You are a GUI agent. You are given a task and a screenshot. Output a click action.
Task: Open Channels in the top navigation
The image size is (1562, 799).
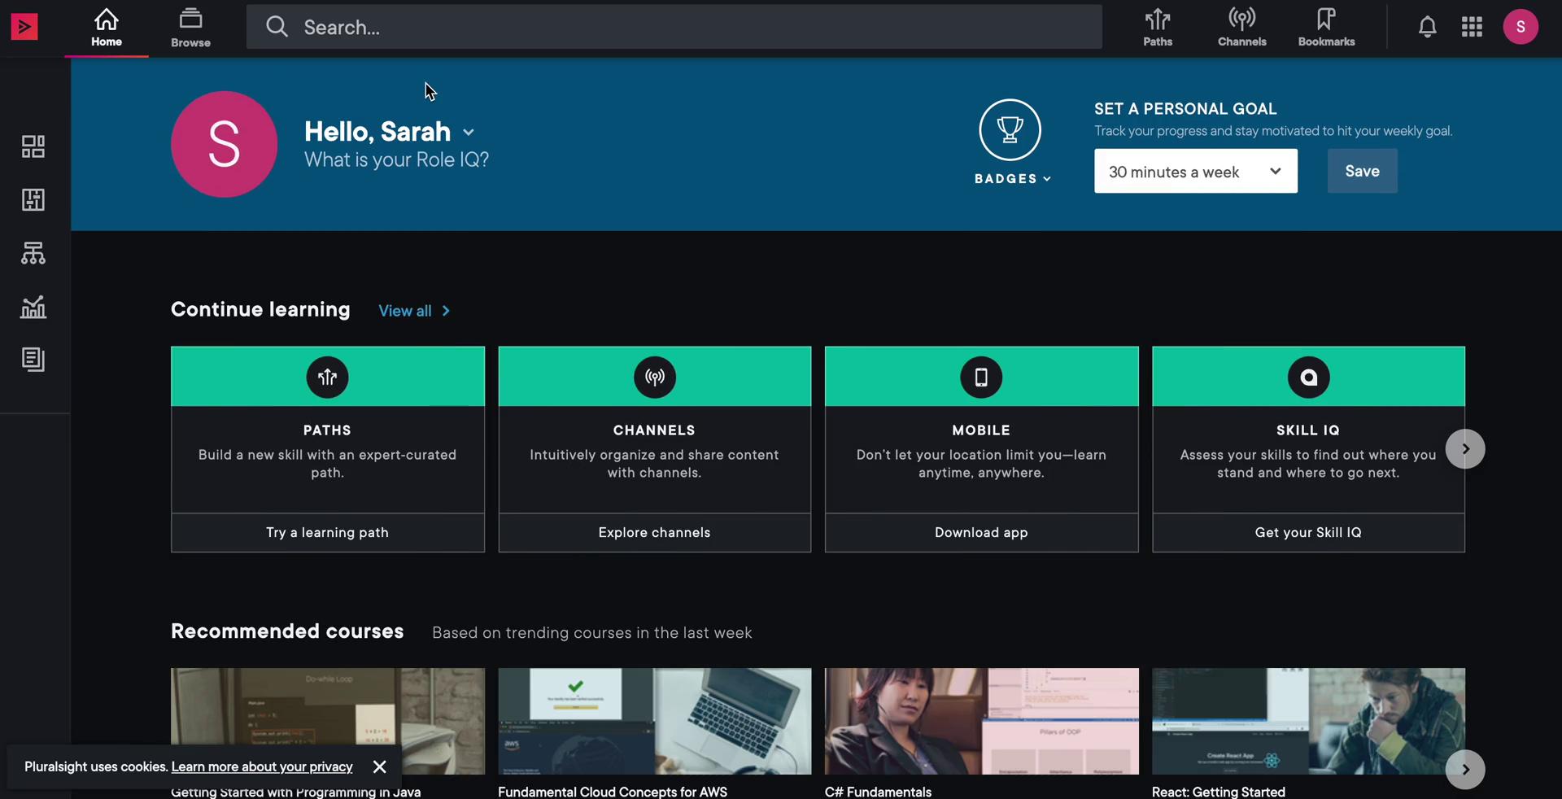1241,28
